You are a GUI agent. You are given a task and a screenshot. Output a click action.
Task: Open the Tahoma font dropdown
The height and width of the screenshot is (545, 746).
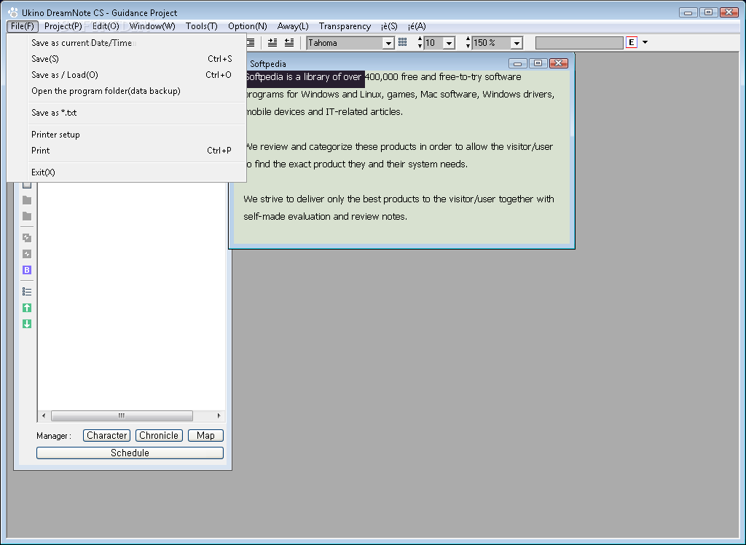point(388,43)
